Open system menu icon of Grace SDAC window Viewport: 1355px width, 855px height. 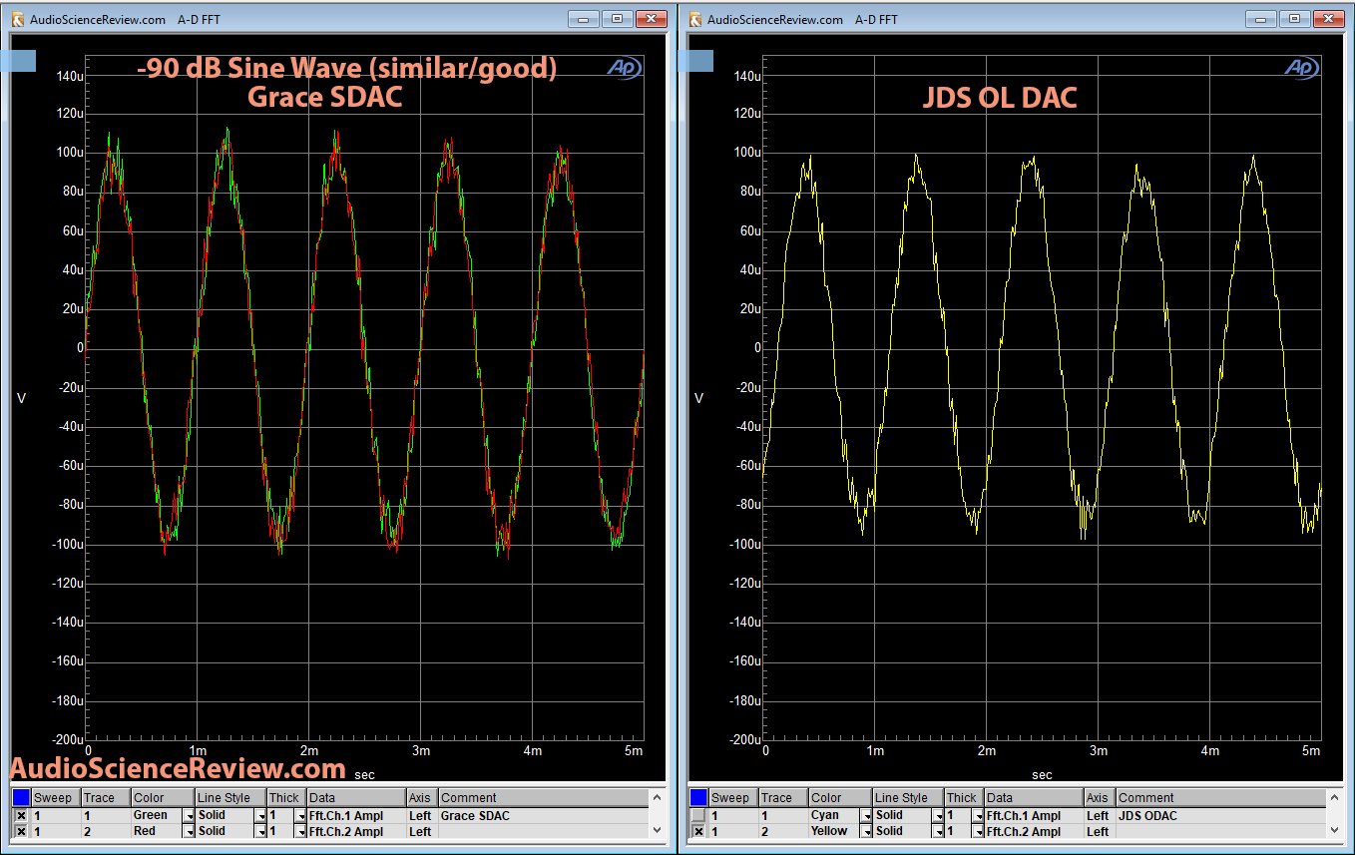17,19
